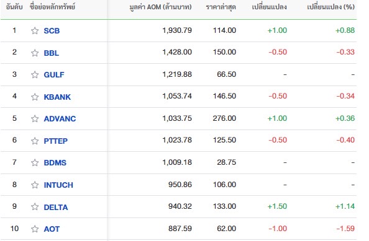Image resolution: width=369 pixels, height=241 pixels.
Task: Star the PTTEP stock row
Action: click(35, 141)
